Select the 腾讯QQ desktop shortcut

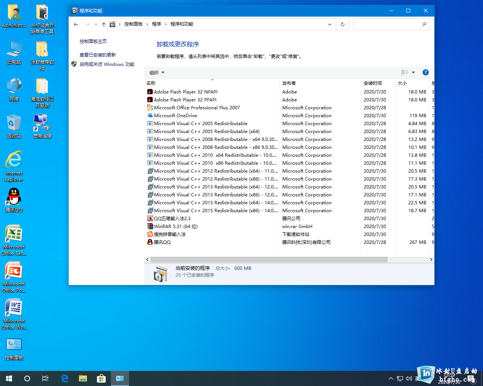coord(14,200)
